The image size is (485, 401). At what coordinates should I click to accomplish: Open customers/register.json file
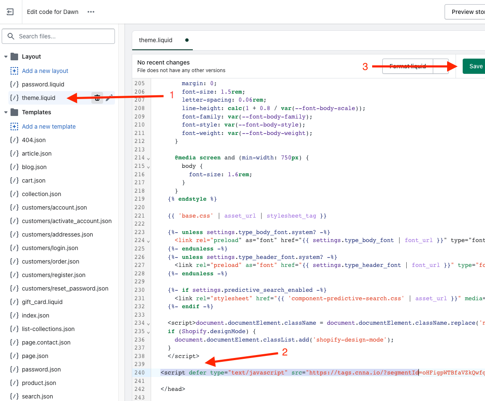point(53,275)
